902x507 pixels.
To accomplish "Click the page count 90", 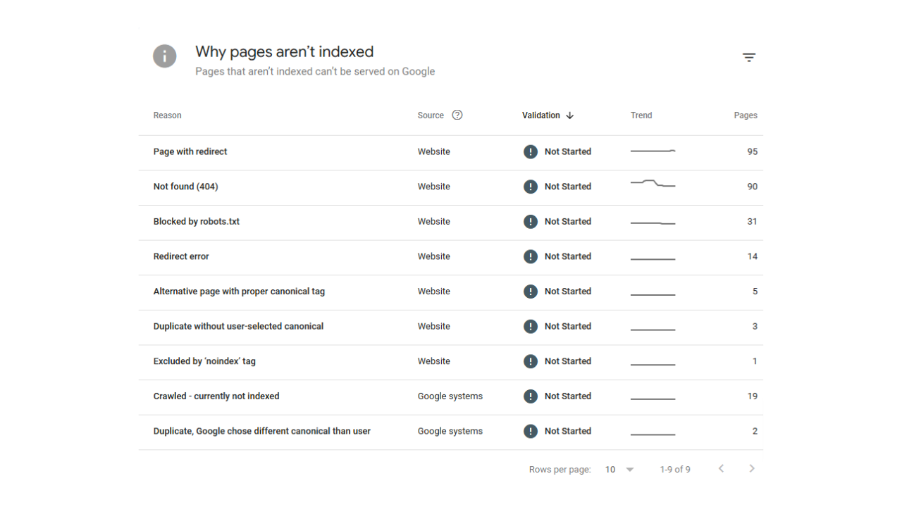I will click(753, 187).
